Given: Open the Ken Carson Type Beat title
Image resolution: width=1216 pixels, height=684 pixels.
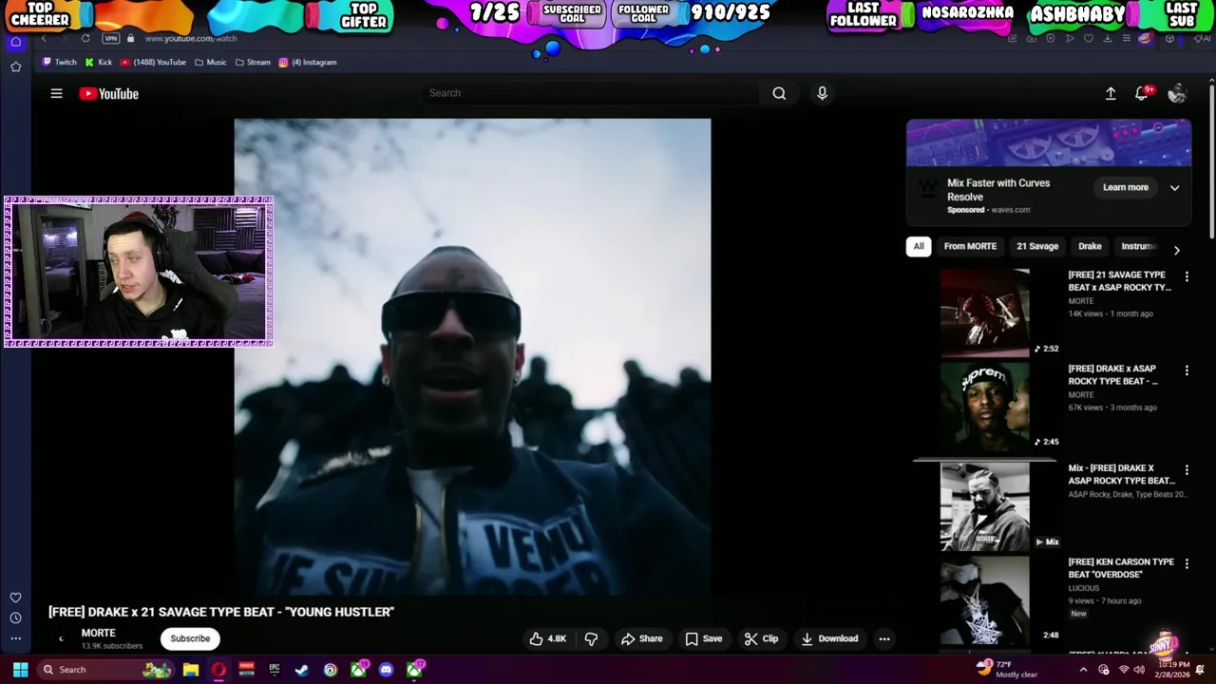Looking at the screenshot, I should 1121,568.
